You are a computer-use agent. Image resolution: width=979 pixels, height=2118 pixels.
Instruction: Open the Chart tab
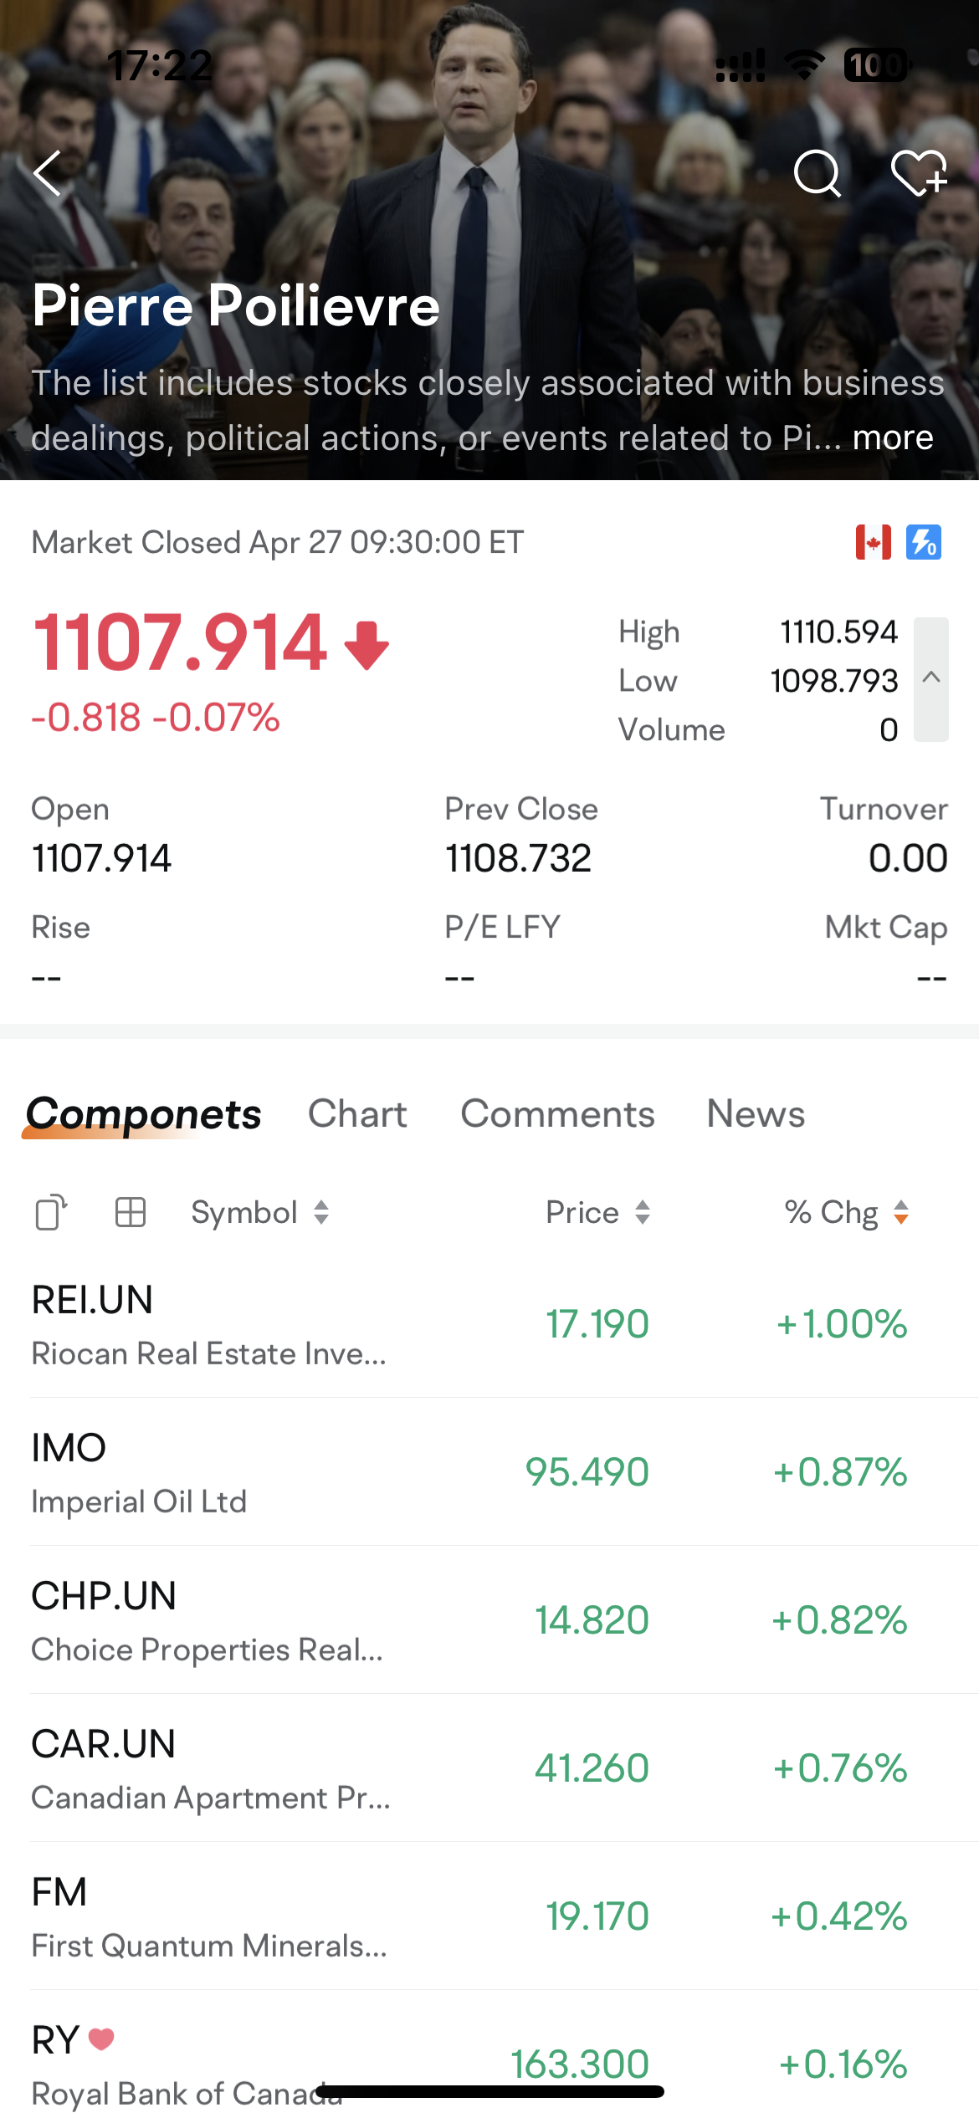357,1114
